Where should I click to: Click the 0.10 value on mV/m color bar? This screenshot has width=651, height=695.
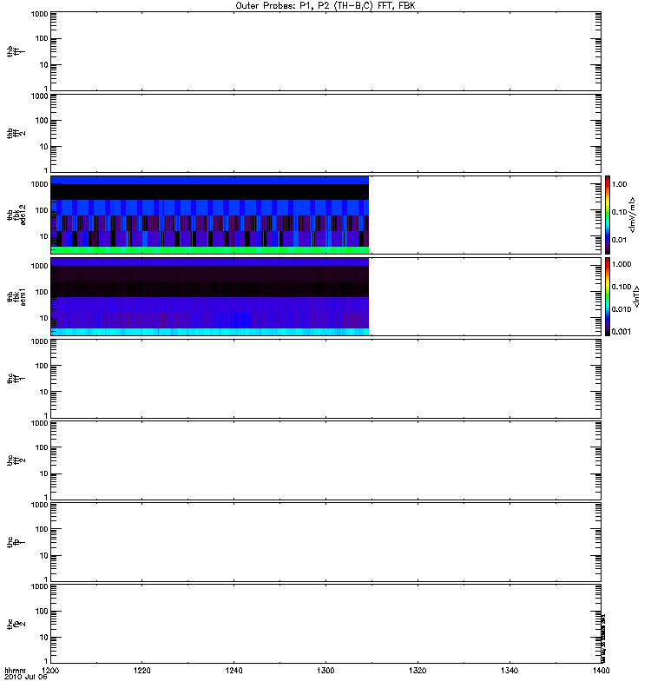619,212
